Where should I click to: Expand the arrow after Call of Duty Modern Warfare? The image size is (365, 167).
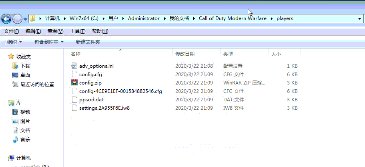(272, 18)
